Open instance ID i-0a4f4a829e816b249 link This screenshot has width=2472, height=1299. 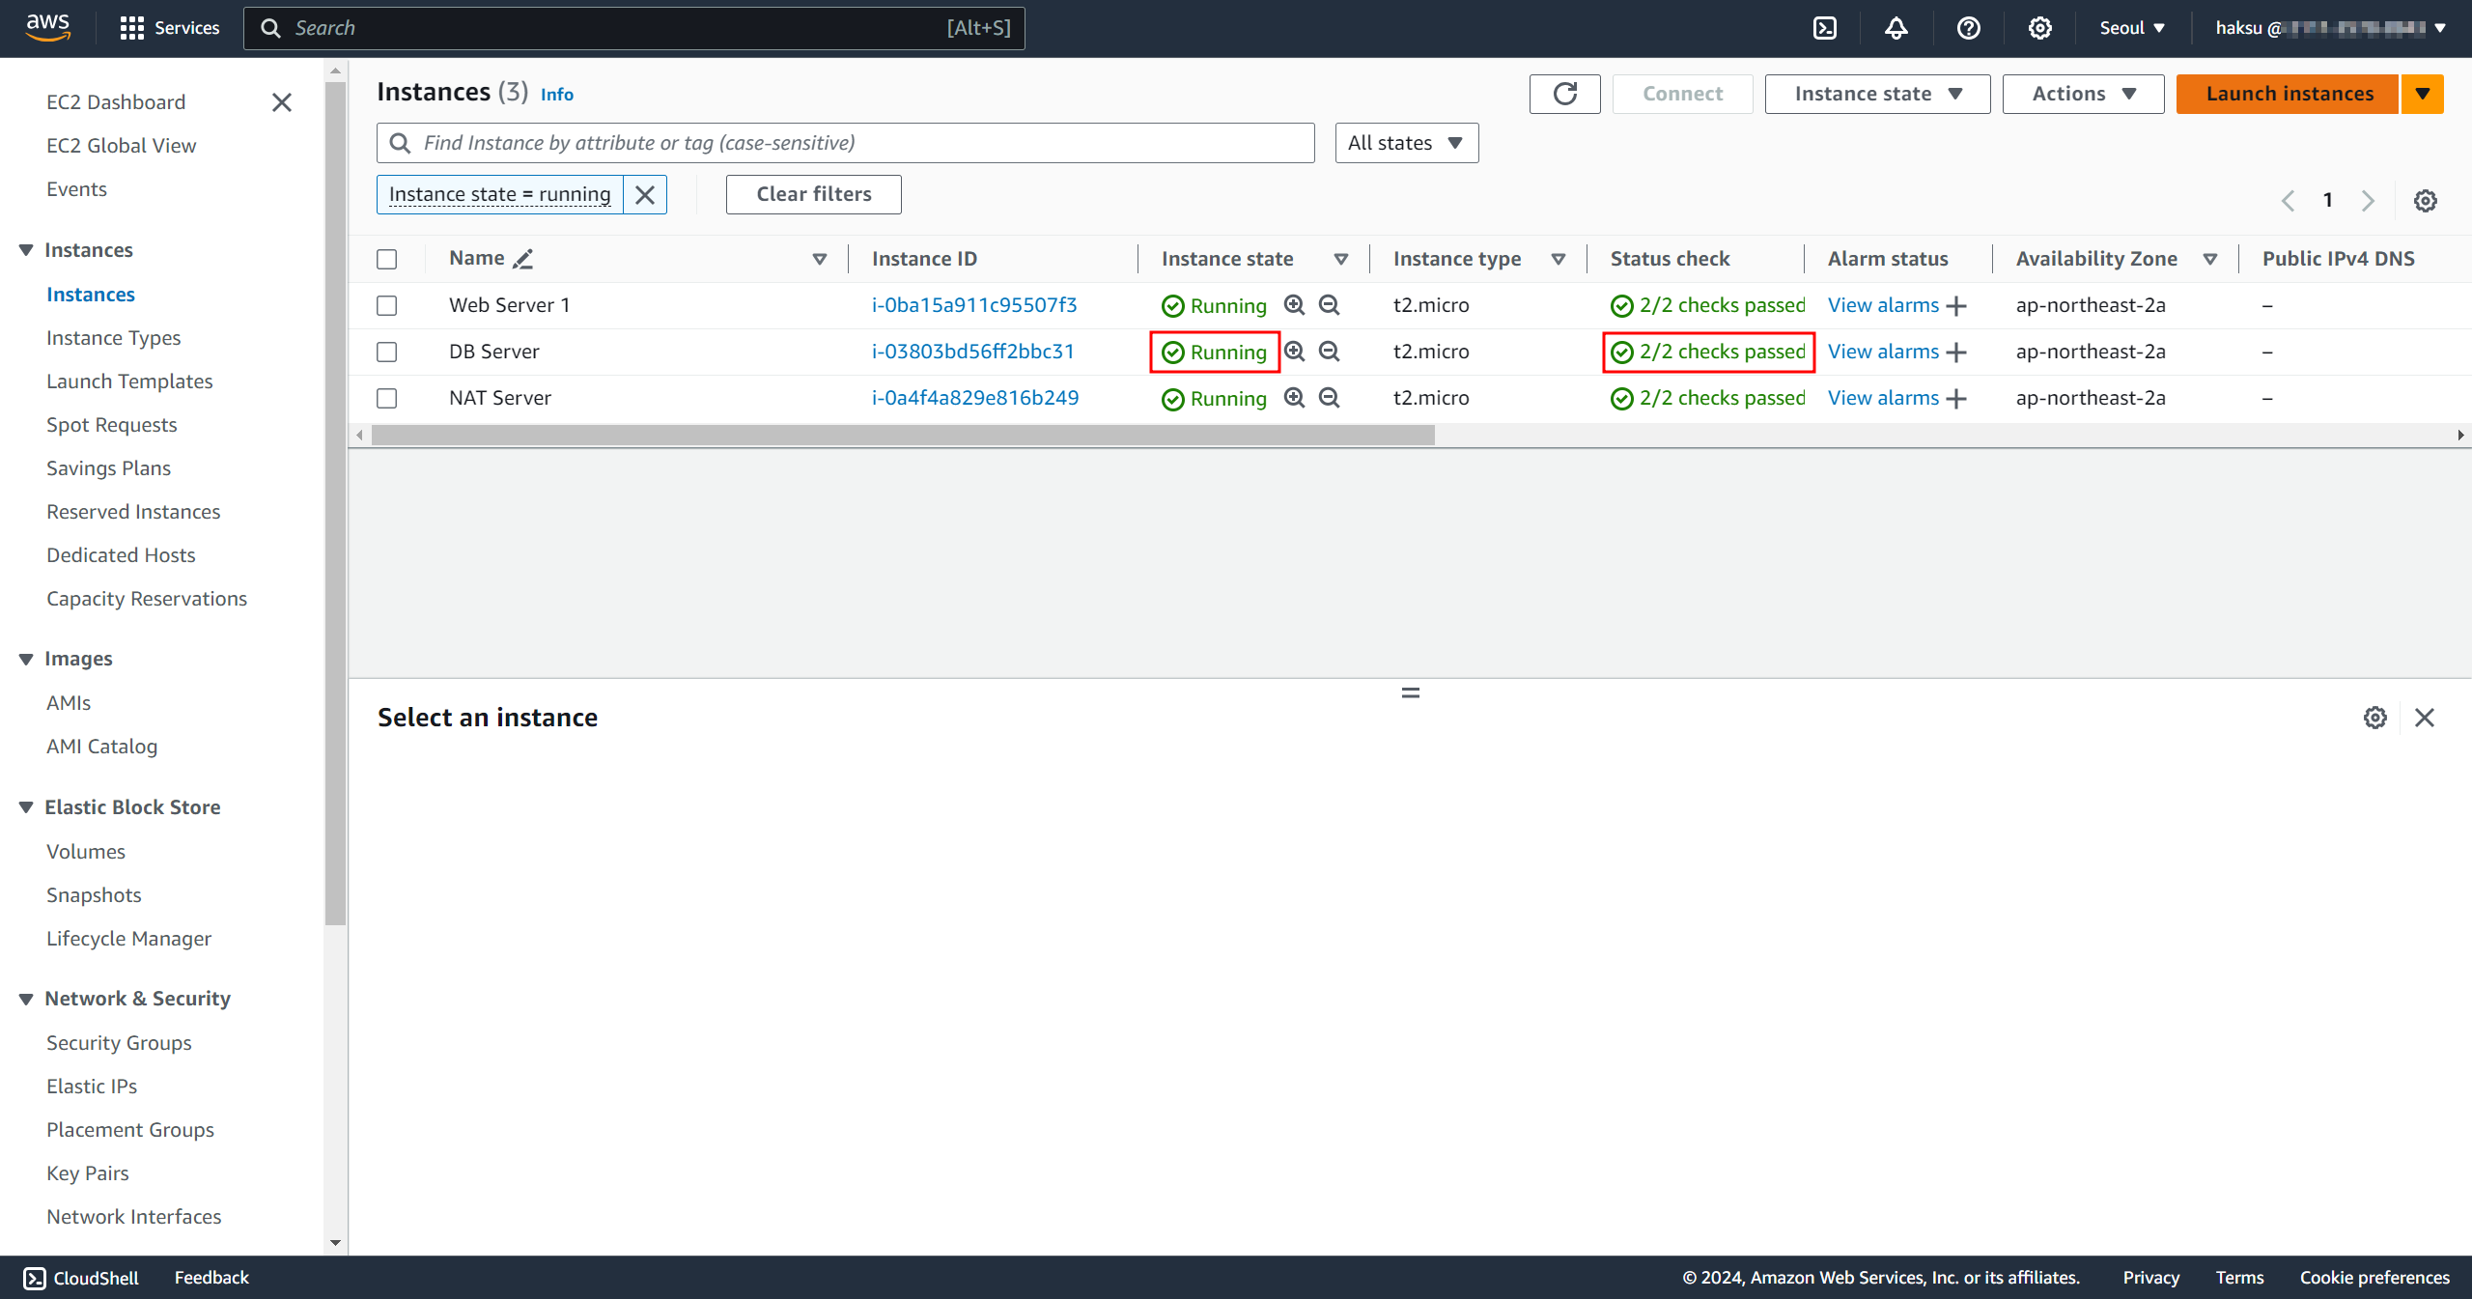tap(974, 398)
